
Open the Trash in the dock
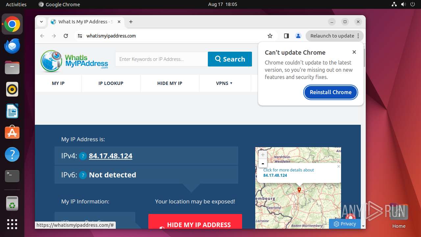tap(12, 203)
